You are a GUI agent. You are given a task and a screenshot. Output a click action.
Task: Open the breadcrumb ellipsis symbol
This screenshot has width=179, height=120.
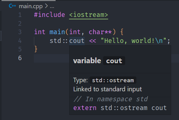[x=52, y=7]
